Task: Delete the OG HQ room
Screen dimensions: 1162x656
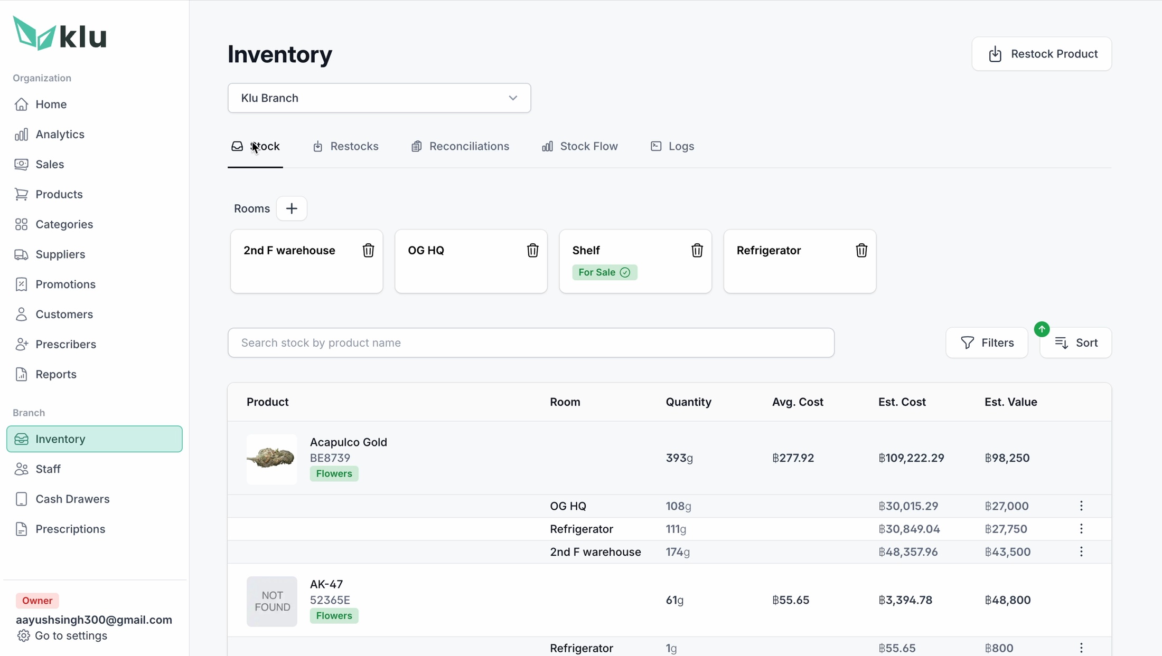Action: 532,250
